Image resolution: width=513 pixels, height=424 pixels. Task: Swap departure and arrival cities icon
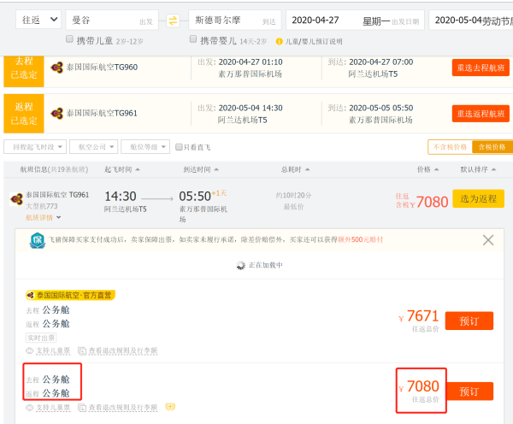click(x=173, y=21)
